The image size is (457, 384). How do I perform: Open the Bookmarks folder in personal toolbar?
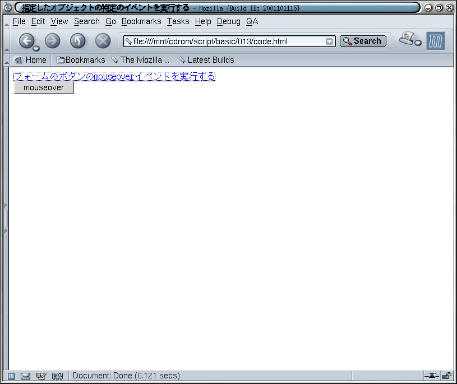click(81, 60)
